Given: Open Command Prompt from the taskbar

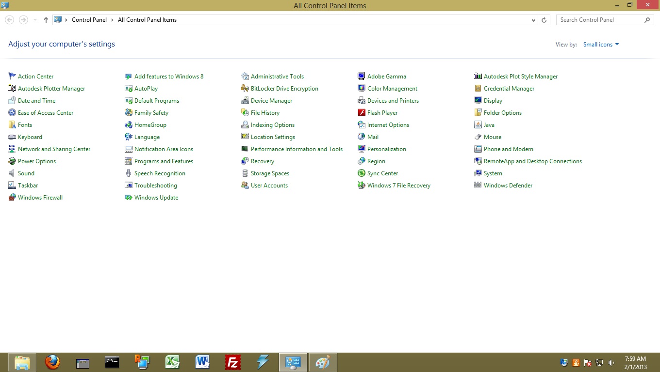Looking at the screenshot, I should click(x=112, y=362).
